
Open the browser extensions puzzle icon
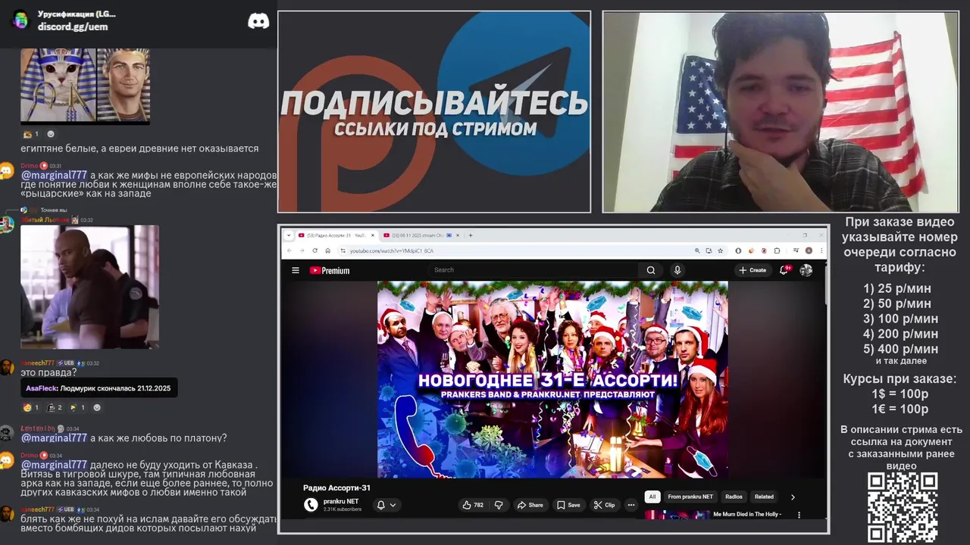pos(778,251)
